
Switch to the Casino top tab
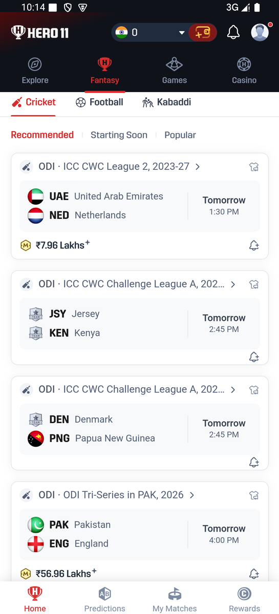tap(244, 71)
